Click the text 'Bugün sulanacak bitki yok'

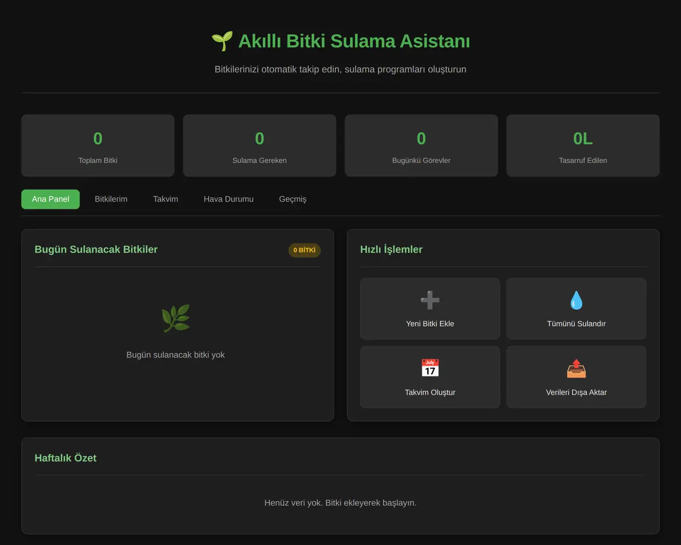click(x=176, y=355)
